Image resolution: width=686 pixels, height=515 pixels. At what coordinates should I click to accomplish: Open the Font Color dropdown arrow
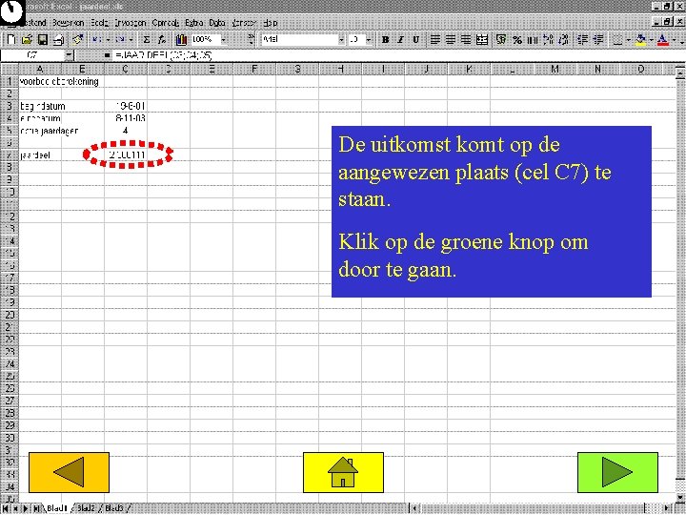tap(675, 40)
